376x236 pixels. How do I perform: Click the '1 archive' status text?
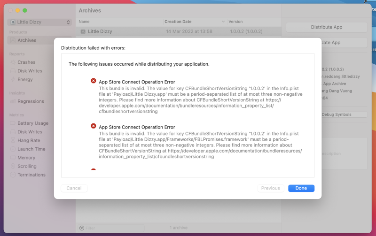(x=179, y=228)
